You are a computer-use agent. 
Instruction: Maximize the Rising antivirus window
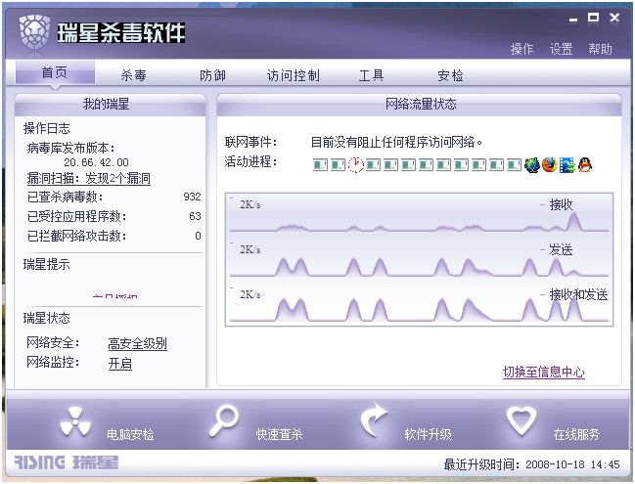pyautogui.click(x=593, y=18)
